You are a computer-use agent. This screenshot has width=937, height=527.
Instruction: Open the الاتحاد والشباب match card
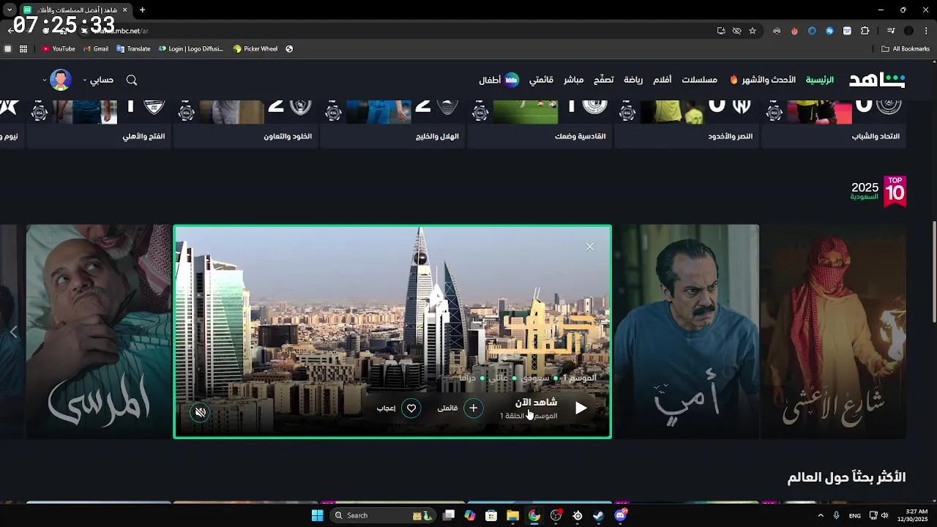[834, 124]
